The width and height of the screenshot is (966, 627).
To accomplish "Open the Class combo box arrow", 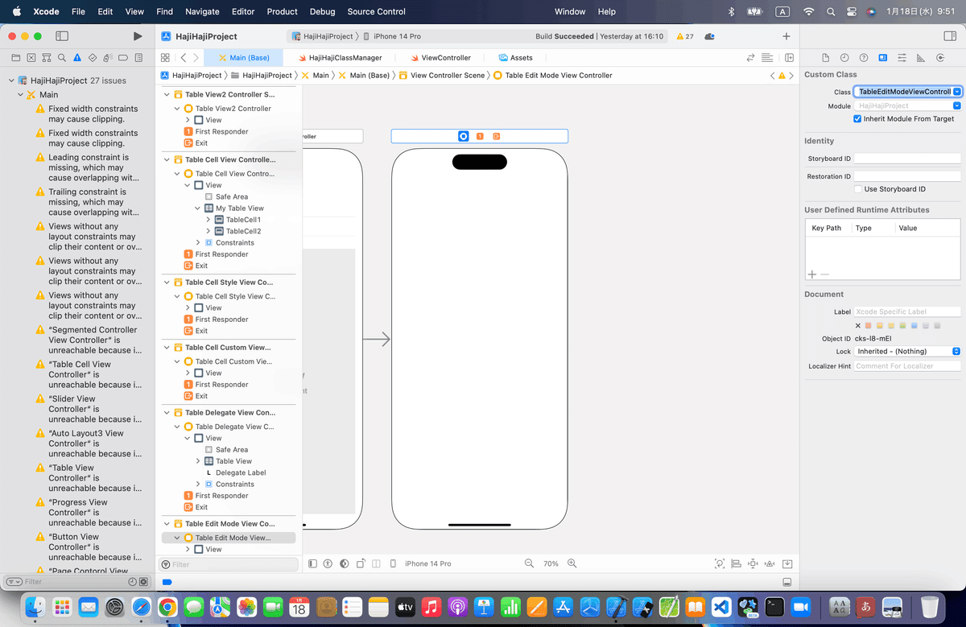I will [x=956, y=92].
